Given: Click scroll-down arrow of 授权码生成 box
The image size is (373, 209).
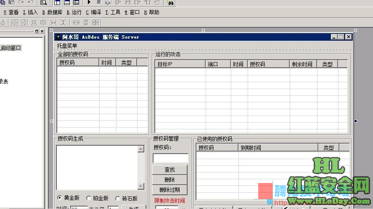Looking at the screenshot, I should pos(140,186).
